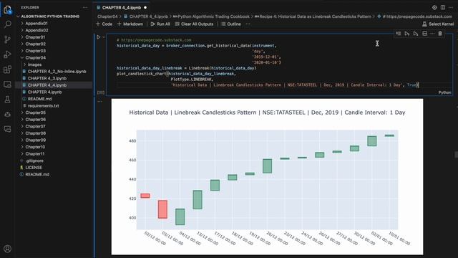Click Run All in notebook toolbar

160,24
